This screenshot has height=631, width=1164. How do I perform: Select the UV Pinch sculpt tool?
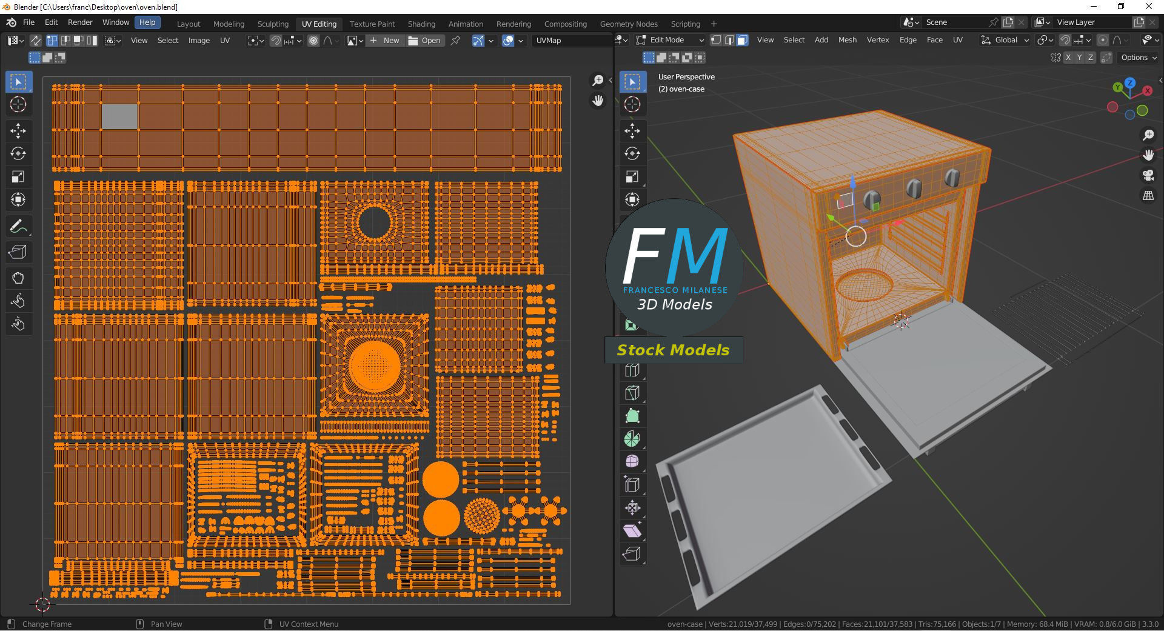18,324
